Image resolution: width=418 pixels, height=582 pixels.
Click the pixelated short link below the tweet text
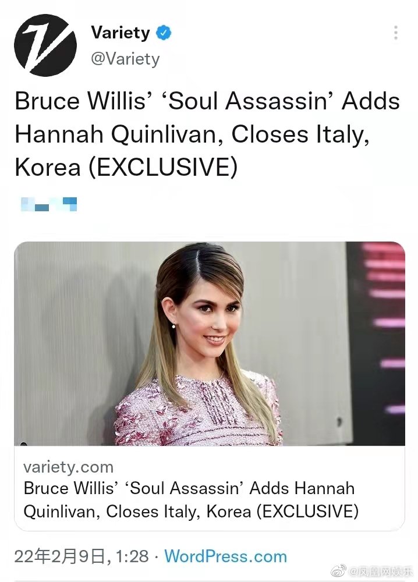[x=49, y=204]
